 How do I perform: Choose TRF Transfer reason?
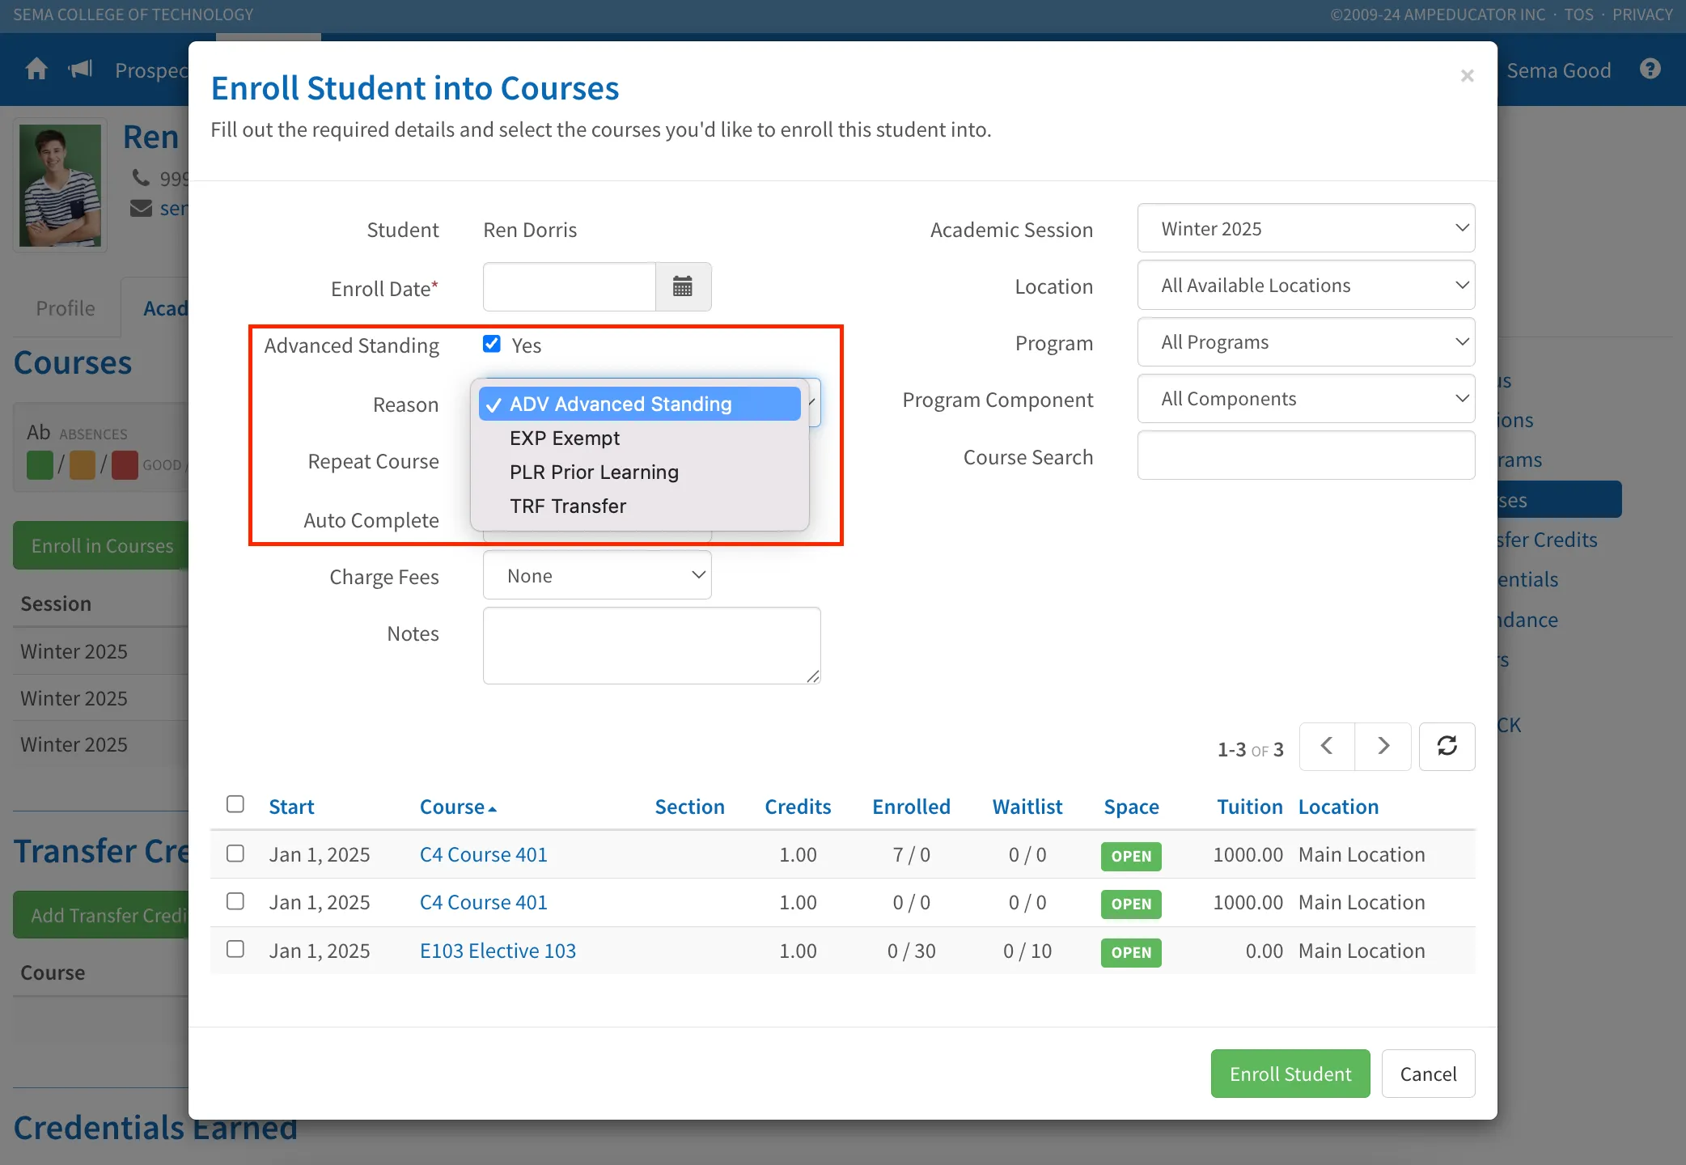[639, 506]
